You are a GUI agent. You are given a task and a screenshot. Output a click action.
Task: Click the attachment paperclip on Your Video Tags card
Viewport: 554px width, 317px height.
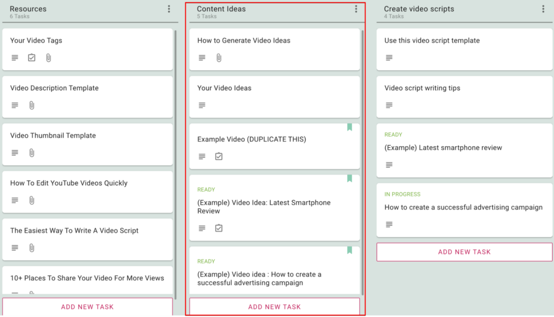[x=48, y=57]
